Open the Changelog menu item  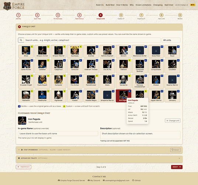[158, 5]
